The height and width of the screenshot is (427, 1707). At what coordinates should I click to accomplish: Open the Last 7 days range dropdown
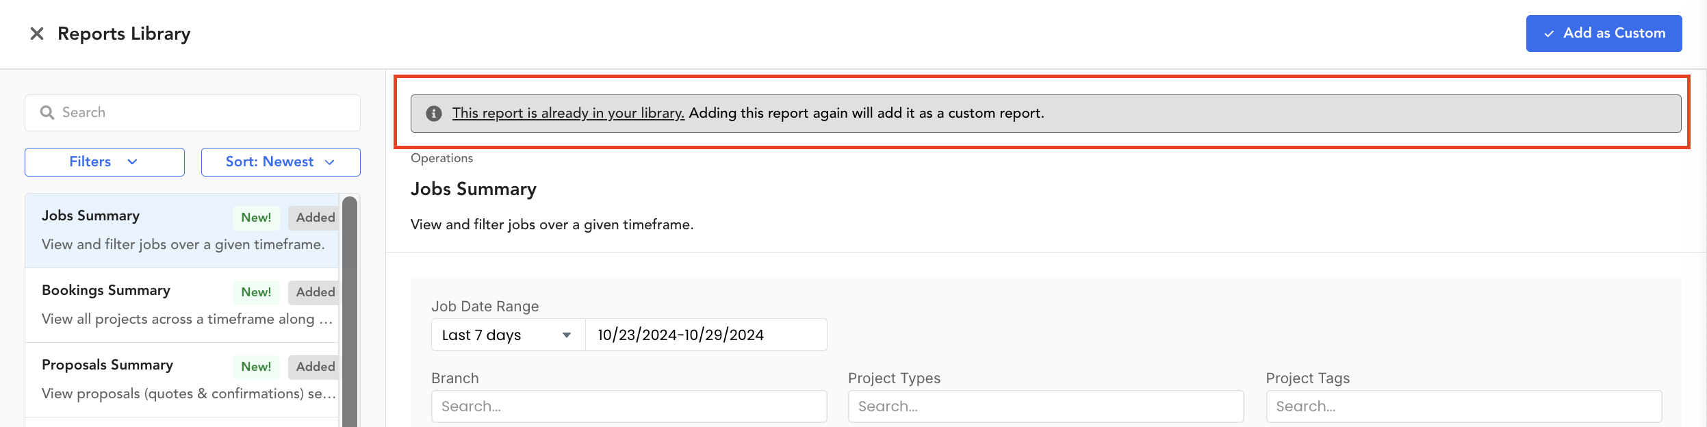pyautogui.click(x=509, y=335)
